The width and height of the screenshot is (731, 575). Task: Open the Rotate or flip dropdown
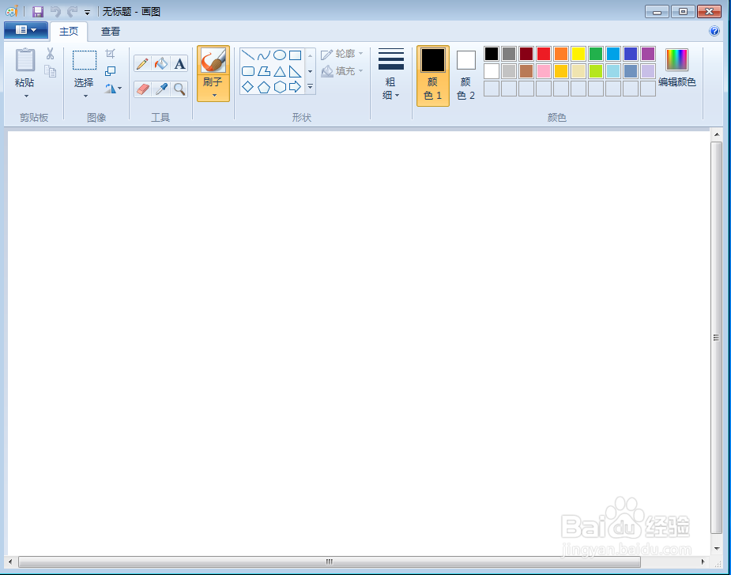[x=112, y=89]
